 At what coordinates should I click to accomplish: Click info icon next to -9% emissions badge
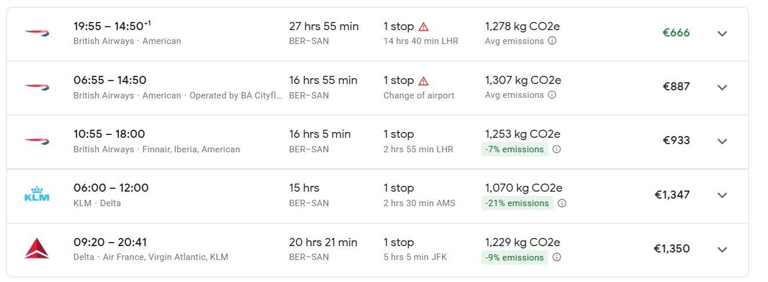(x=556, y=258)
